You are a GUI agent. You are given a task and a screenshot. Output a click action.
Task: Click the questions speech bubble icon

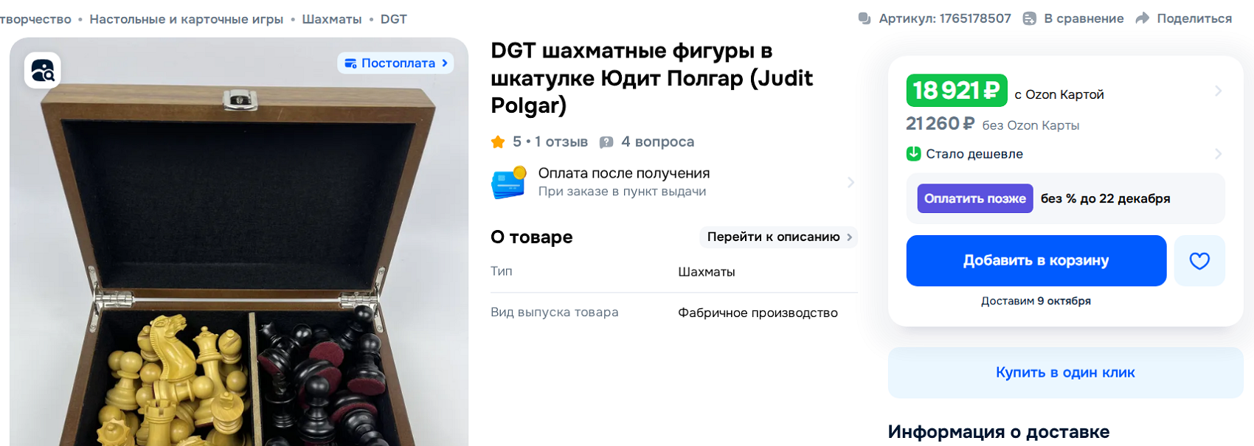[606, 142]
